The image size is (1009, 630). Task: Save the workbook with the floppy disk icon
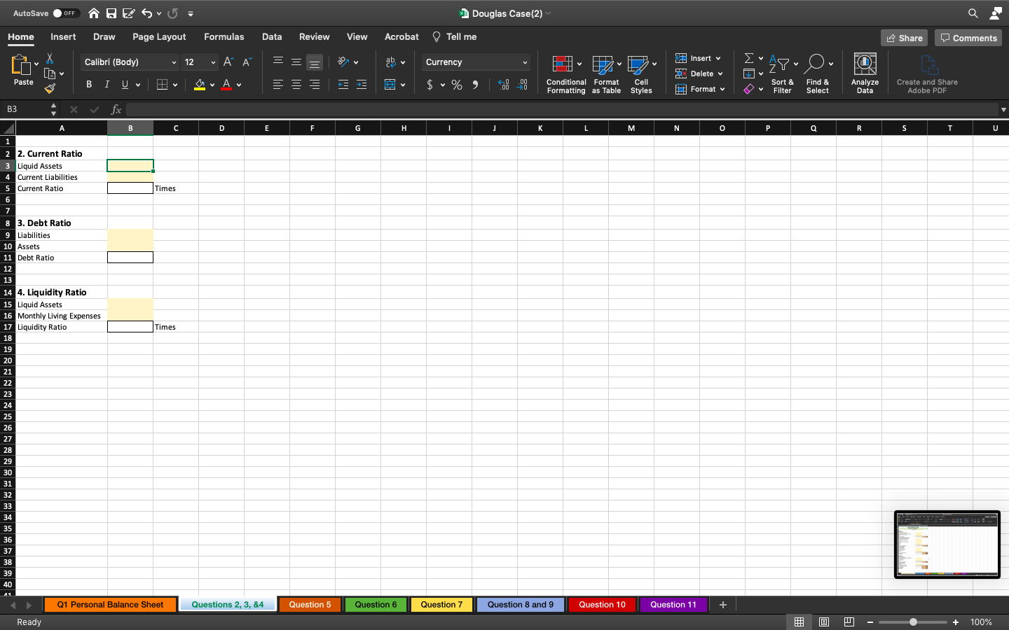(x=111, y=13)
